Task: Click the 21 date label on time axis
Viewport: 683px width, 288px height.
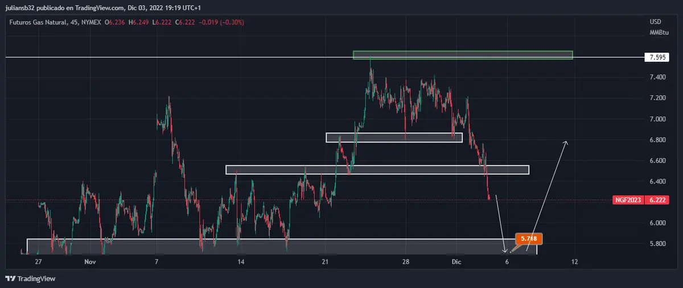Action: click(x=325, y=262)
